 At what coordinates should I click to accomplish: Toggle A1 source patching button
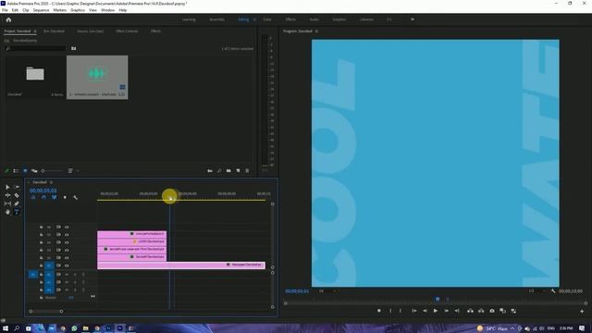33,275
